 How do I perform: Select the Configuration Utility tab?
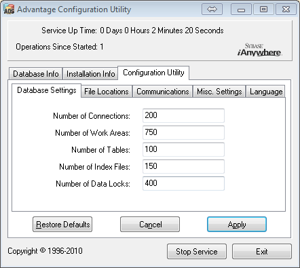click(x=153, y=73)
